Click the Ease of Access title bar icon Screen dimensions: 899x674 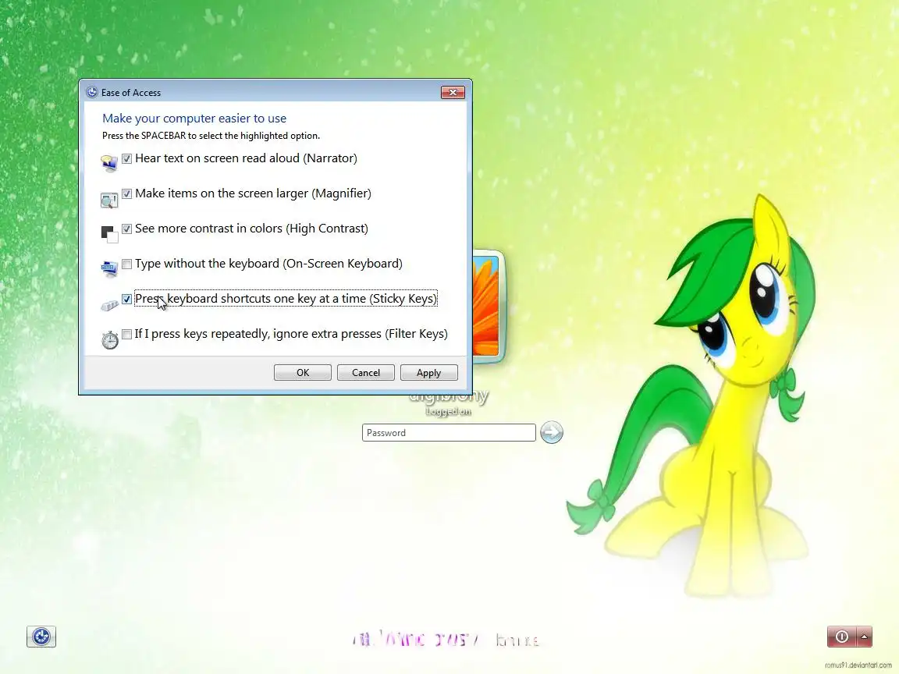click(92, 92)
